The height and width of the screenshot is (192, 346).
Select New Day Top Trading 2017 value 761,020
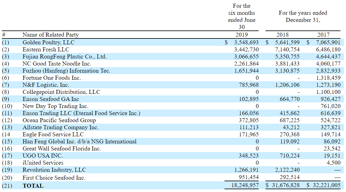coord(331,106)
